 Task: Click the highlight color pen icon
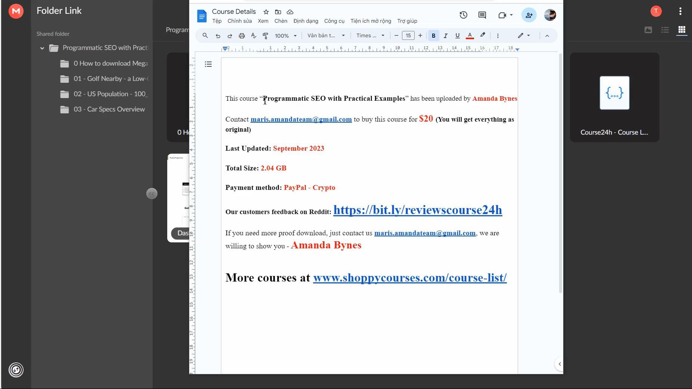(483, 35)
